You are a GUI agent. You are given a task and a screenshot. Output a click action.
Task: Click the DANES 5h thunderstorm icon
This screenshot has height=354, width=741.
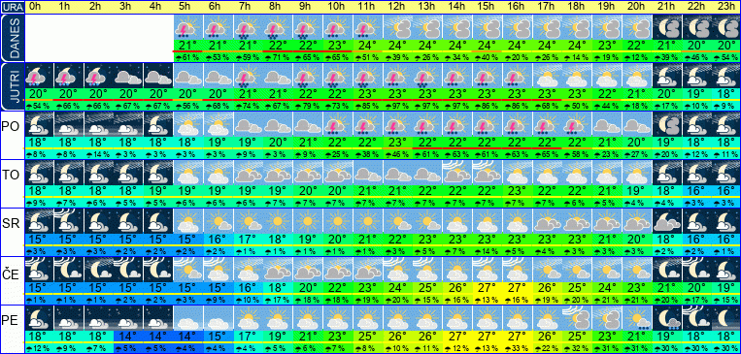point(188,27)
